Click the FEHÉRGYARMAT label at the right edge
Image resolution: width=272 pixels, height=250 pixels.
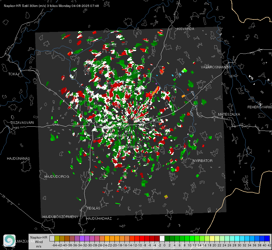coord(259,107)
